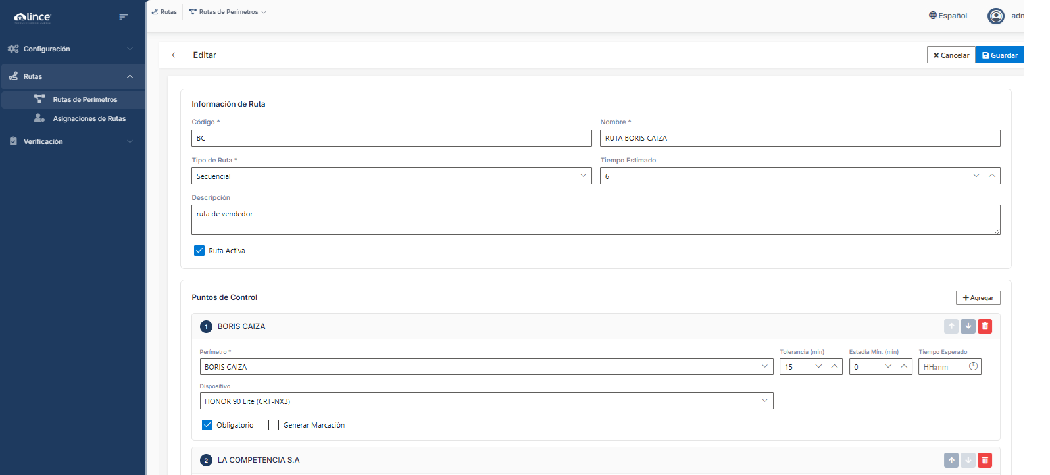
Task: Open the Dispositivo dropdown showing HONOR 90 Lite
Action: coord(486,401)
